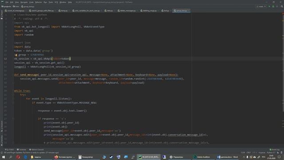Open the Steam taskbar icon
284x160 pixels.
[111, 157]
